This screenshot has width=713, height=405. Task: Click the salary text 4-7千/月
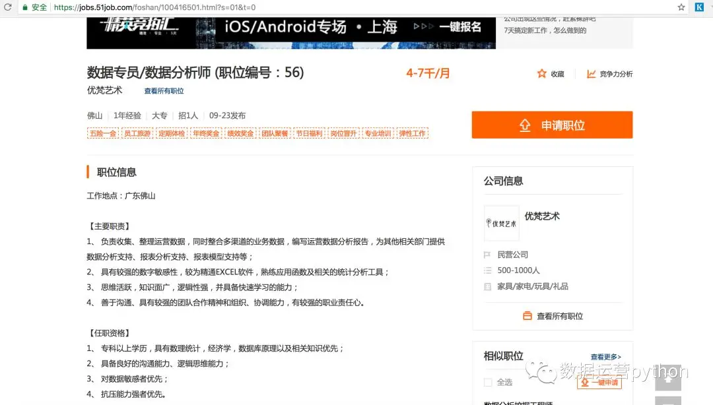click(428, 73)
